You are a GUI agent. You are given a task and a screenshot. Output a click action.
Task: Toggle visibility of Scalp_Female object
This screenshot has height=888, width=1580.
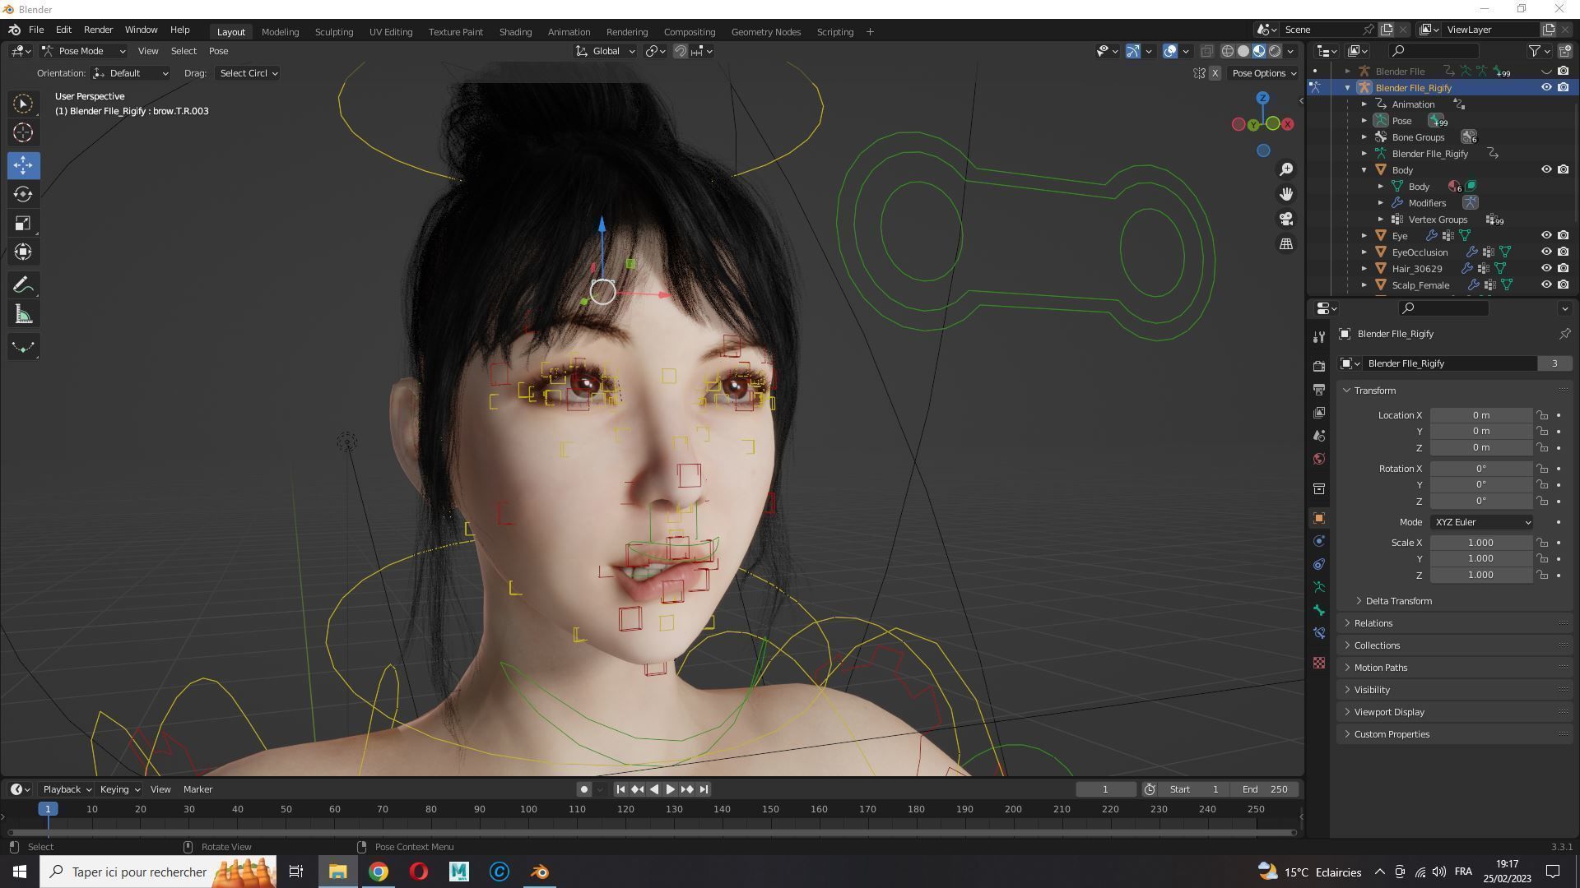pos(1546,284)
